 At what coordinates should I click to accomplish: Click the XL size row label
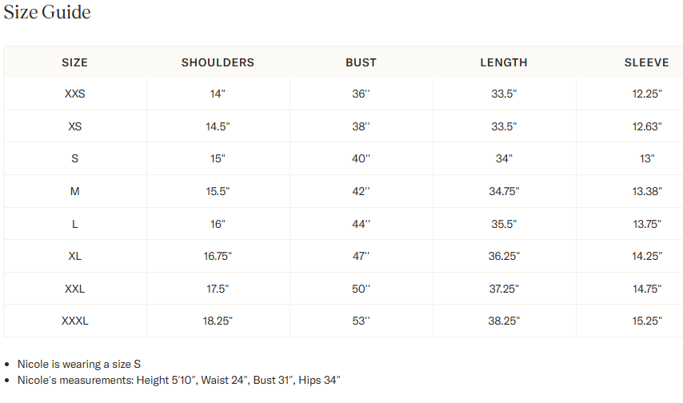click(x=75, y=257)
